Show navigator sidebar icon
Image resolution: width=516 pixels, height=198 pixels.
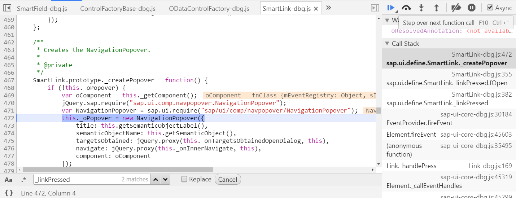tap(8, 8)
